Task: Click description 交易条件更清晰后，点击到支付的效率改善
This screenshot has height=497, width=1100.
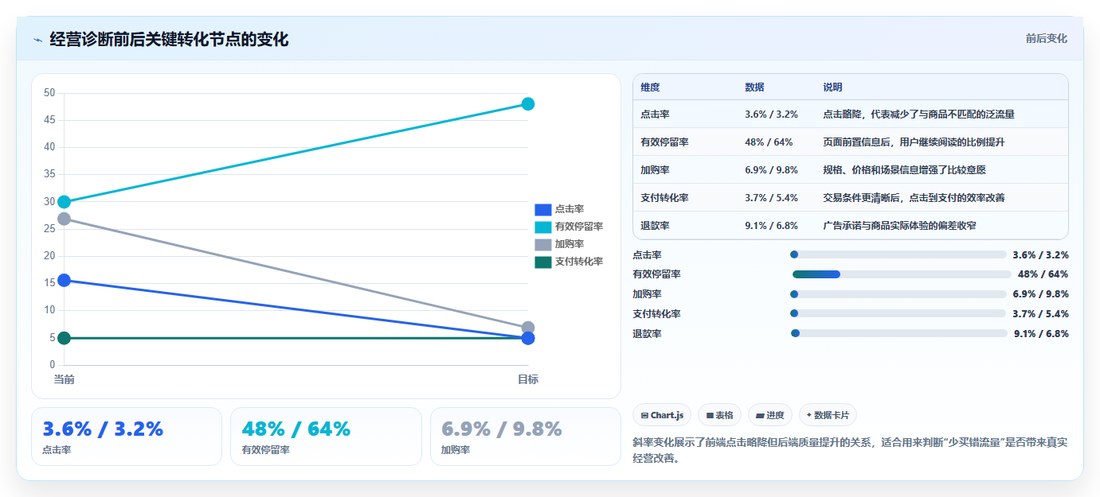Action: click(914, 198)
